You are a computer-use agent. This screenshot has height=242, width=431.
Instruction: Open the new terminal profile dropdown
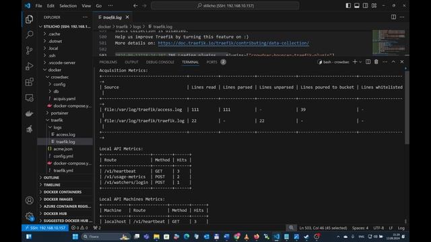[360, 62]
